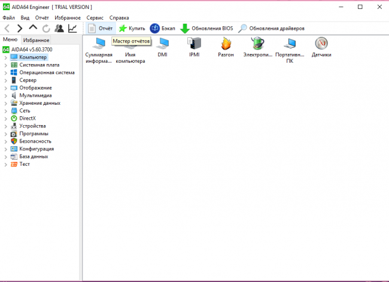Screen dimensions: 389x282
Task: Expand the Операционная система tree node
Action: [5, 72]
